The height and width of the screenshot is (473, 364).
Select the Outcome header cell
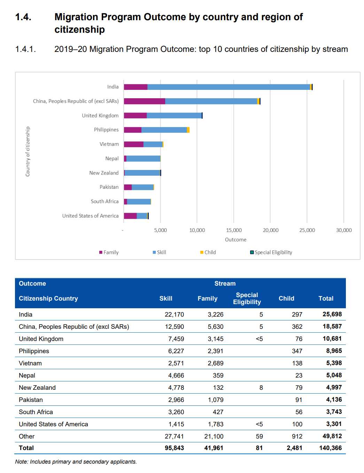32,284
